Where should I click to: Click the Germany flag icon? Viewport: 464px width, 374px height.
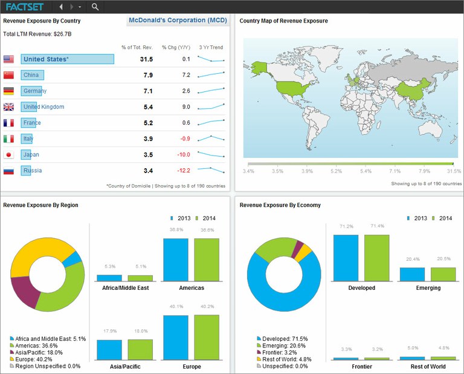click(8, 91)
